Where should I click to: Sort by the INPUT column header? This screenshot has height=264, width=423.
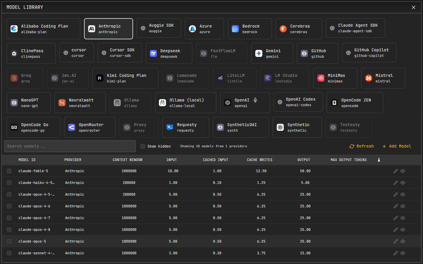click(x=172, y=160)
